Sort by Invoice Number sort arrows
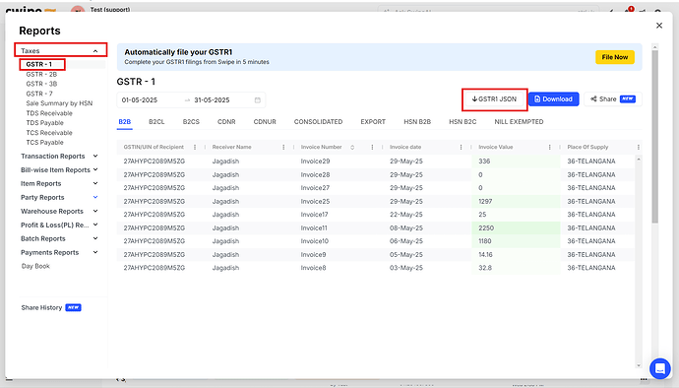 [352, 148]
